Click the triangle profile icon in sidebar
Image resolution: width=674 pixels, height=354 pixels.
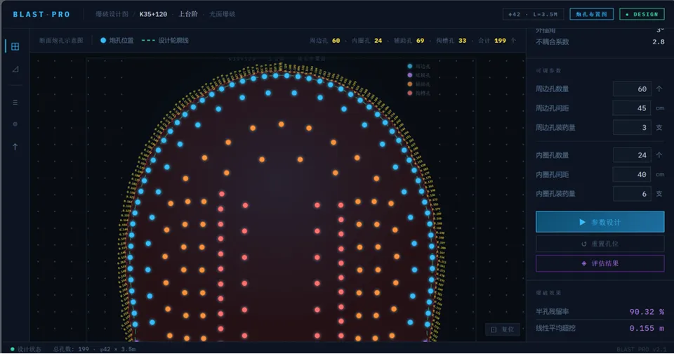[x=15, y=69]
